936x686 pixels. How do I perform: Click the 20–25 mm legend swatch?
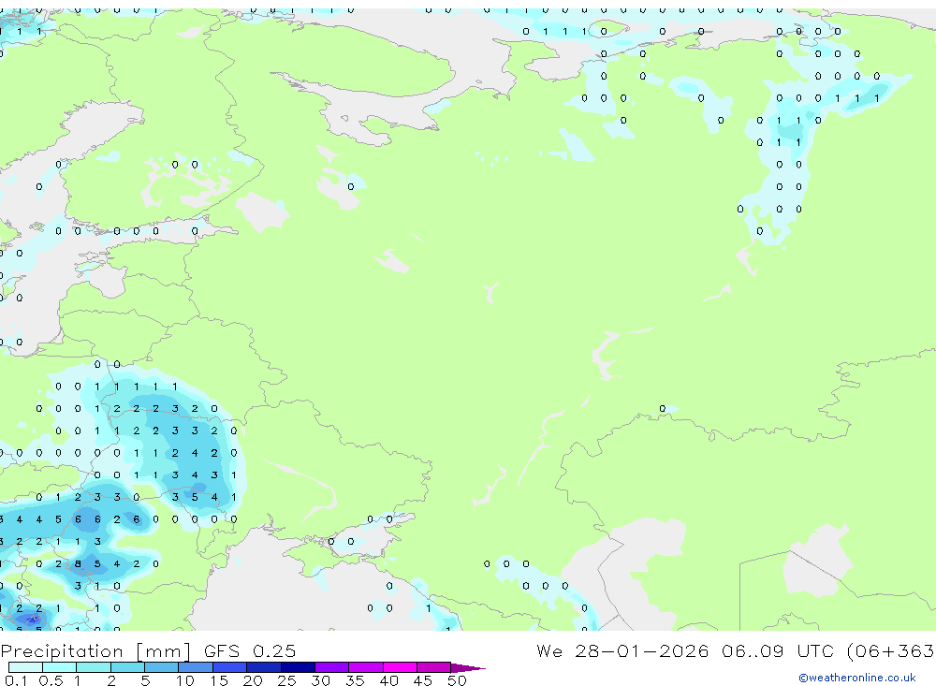point(264,667)
